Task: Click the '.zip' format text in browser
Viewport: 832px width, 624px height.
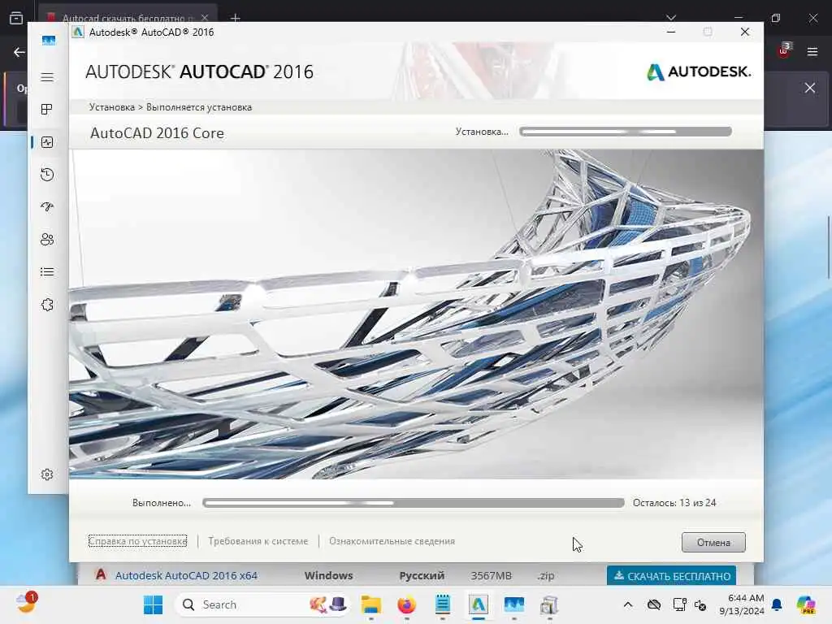Action: pyautogui.click(x=545, y=576)
